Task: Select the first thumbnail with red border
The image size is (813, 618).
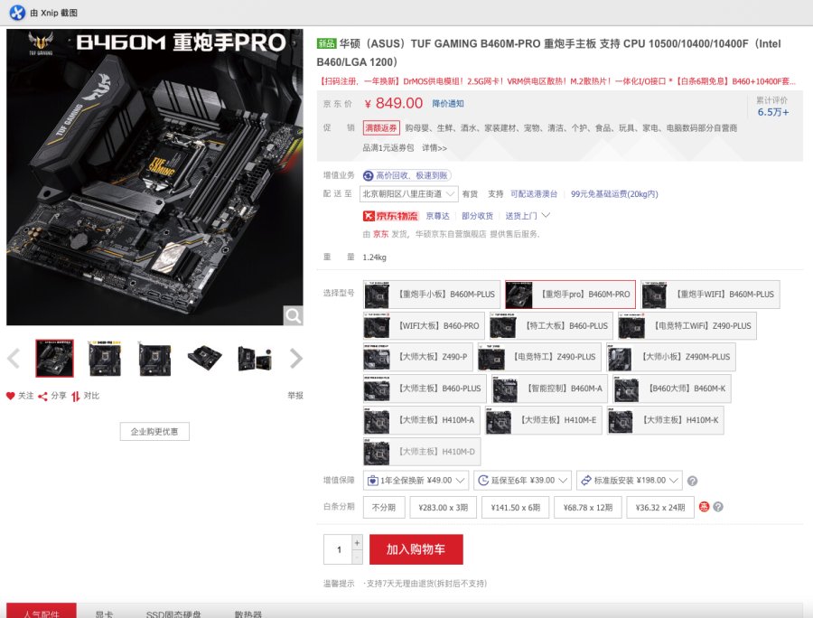Action: [x=54, y=359]
